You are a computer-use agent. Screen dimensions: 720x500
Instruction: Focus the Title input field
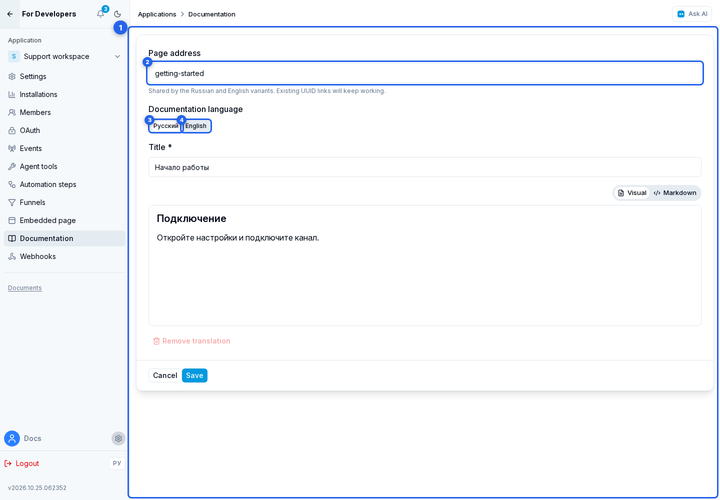pyautogui.click(x=425, y=167)
